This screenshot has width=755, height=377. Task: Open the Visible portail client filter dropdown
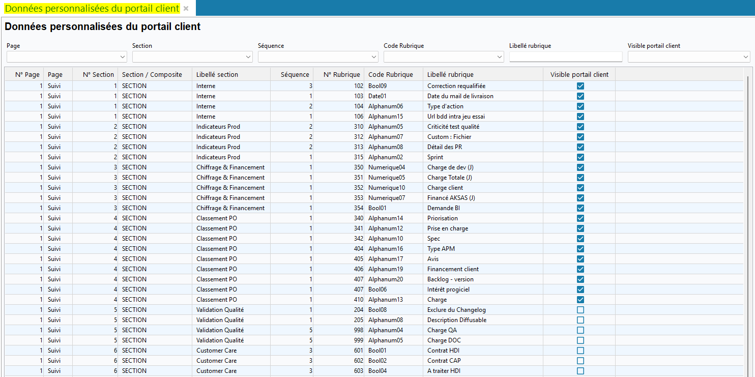688,56
